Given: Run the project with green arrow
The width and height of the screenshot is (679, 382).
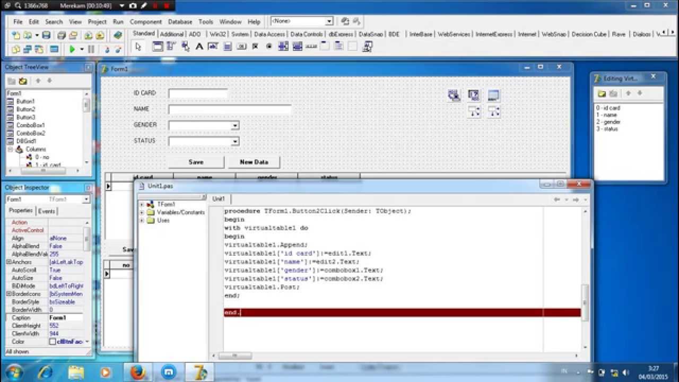Looking at the screenshot, I should (x=72, y=49).
